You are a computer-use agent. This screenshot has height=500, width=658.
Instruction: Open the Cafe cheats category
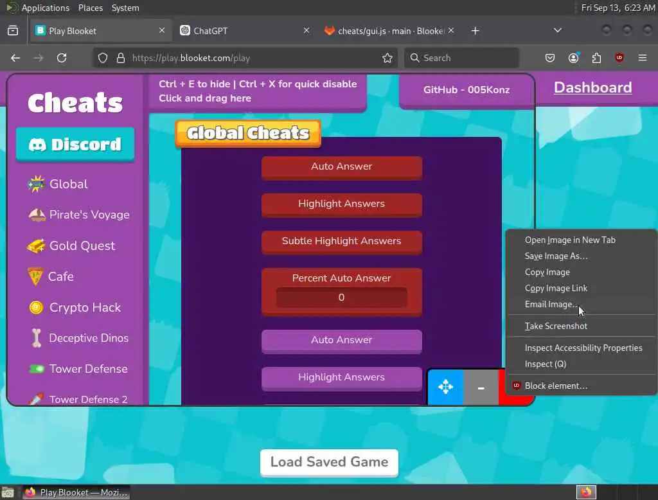click(51, 276)
